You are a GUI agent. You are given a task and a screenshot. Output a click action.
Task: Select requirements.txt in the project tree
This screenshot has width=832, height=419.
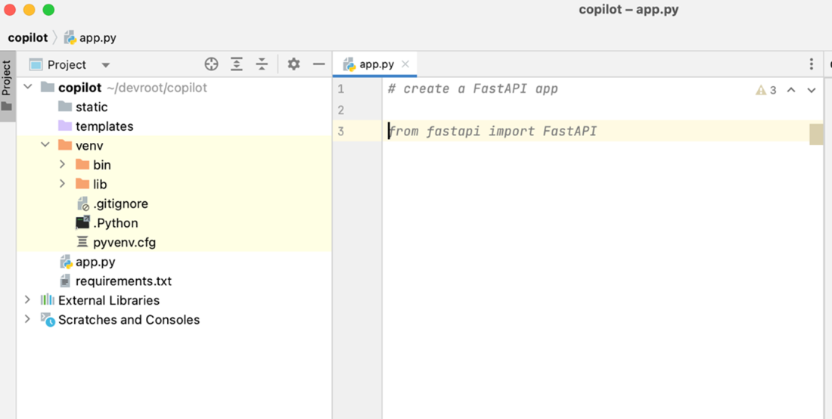click(123, 281)
